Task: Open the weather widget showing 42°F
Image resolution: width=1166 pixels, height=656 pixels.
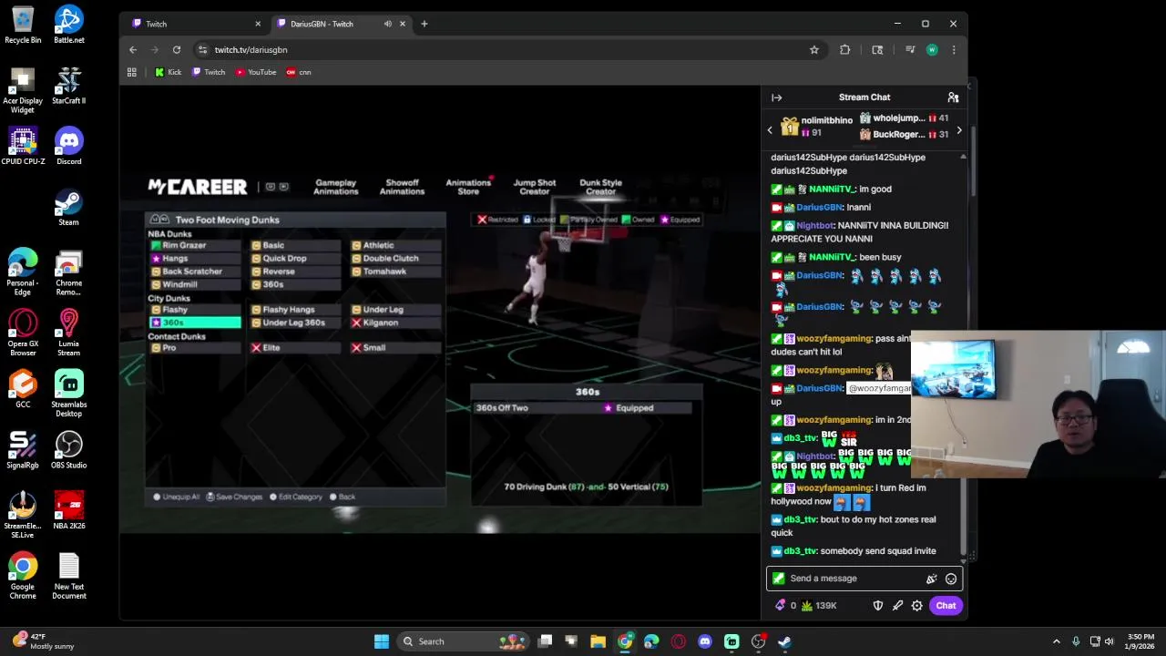Action: pyautogui.click(x=41, y=641)
